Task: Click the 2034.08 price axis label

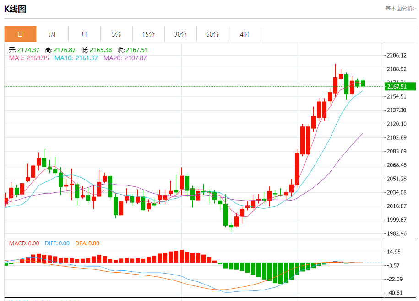Action: coord(397,192)
